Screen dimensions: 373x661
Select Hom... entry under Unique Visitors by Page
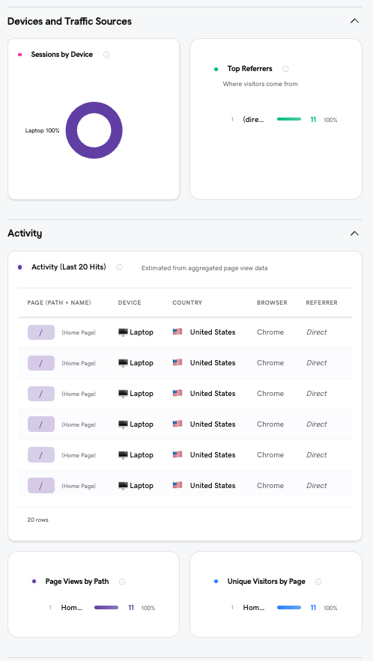click(x=254, y=607)
